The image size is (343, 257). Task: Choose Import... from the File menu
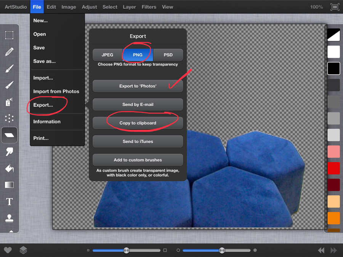[57, 78]
